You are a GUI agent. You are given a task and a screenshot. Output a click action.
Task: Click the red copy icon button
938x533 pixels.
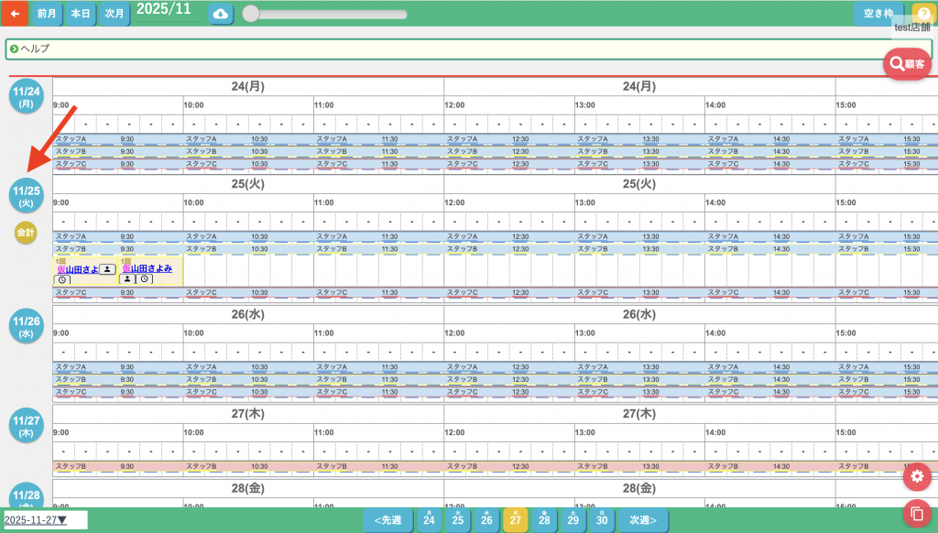pyautogui.click(x=917, y=512)
